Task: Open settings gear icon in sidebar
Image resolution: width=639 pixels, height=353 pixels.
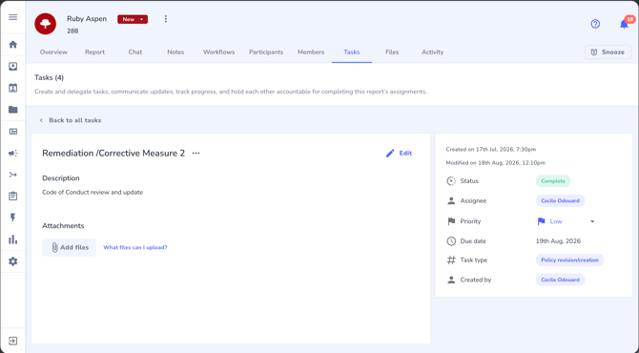Action: (x=13, y=261)
